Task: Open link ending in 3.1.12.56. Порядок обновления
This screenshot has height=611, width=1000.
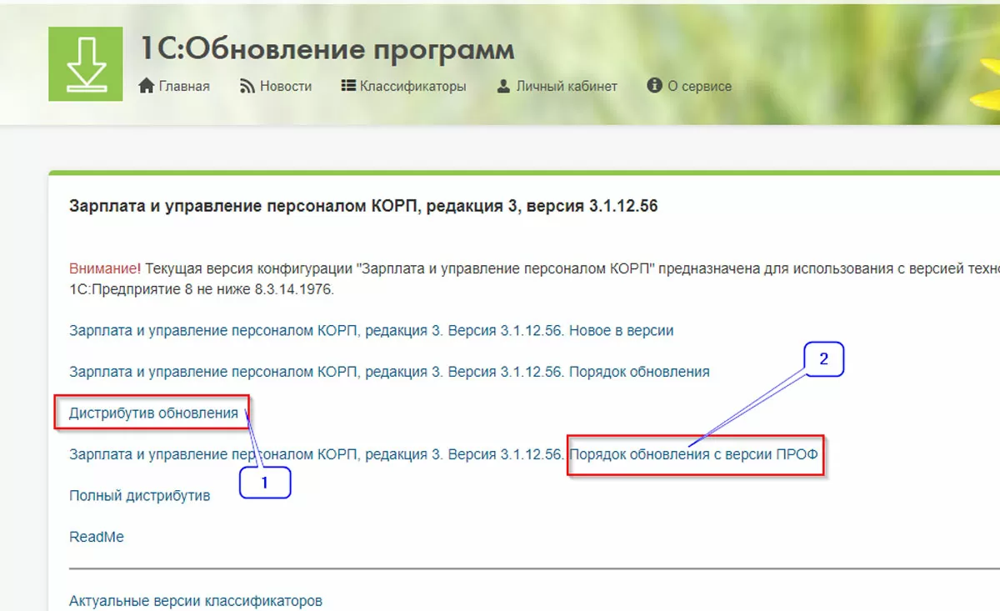Action: [x=389, y=372]
